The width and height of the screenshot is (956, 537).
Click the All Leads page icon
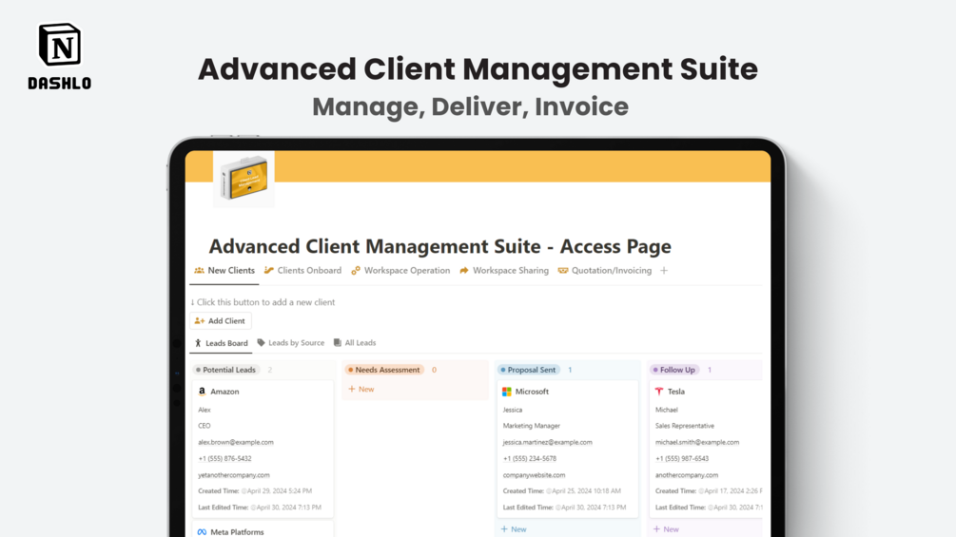(337, 343)
